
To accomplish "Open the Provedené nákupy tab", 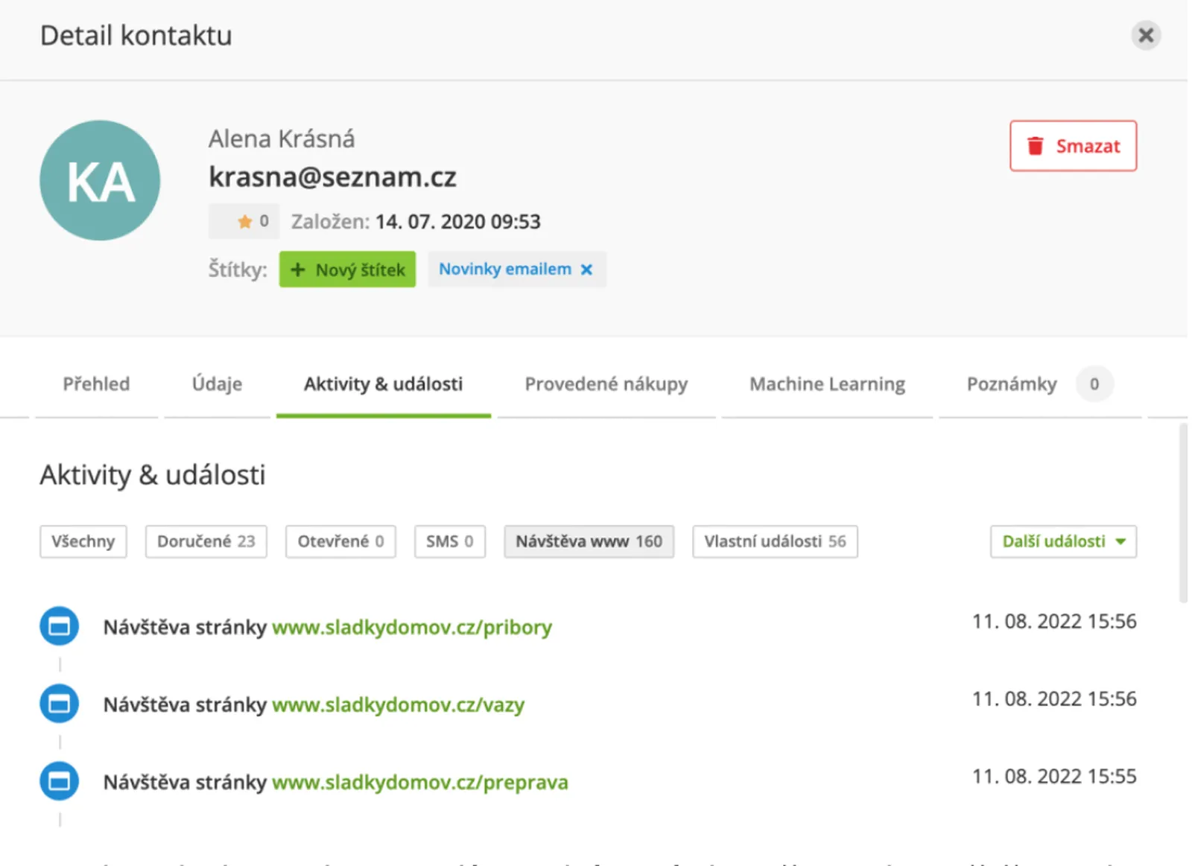I will point(606,384).
